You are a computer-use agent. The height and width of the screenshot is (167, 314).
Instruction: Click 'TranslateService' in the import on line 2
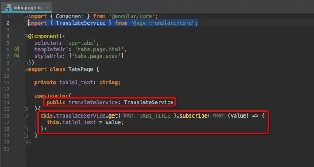(x=81, y=23)
